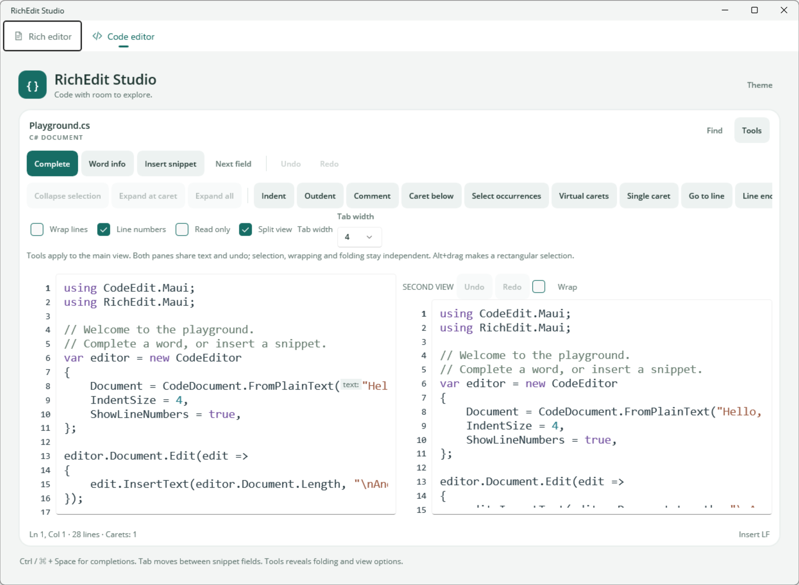This screenshot has height=585, width=799.
Task: Click the Rich editor tab document icon
Action: tap(18, 36)
